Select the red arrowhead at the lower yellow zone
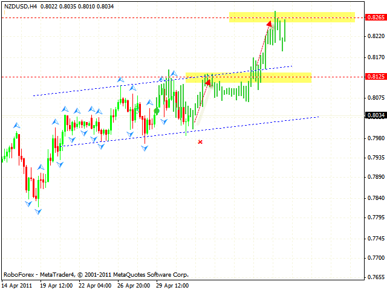387x290 pixels. [207, 83]
